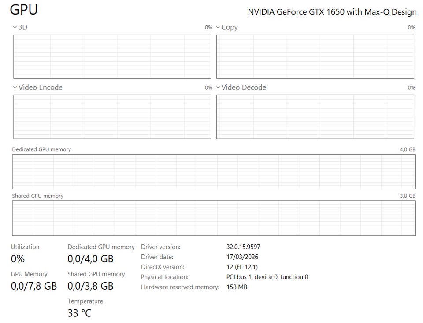Click the 0,0/4,0 GB dedicated memory value
423x323 pixels.
click(x=90, y=259)
